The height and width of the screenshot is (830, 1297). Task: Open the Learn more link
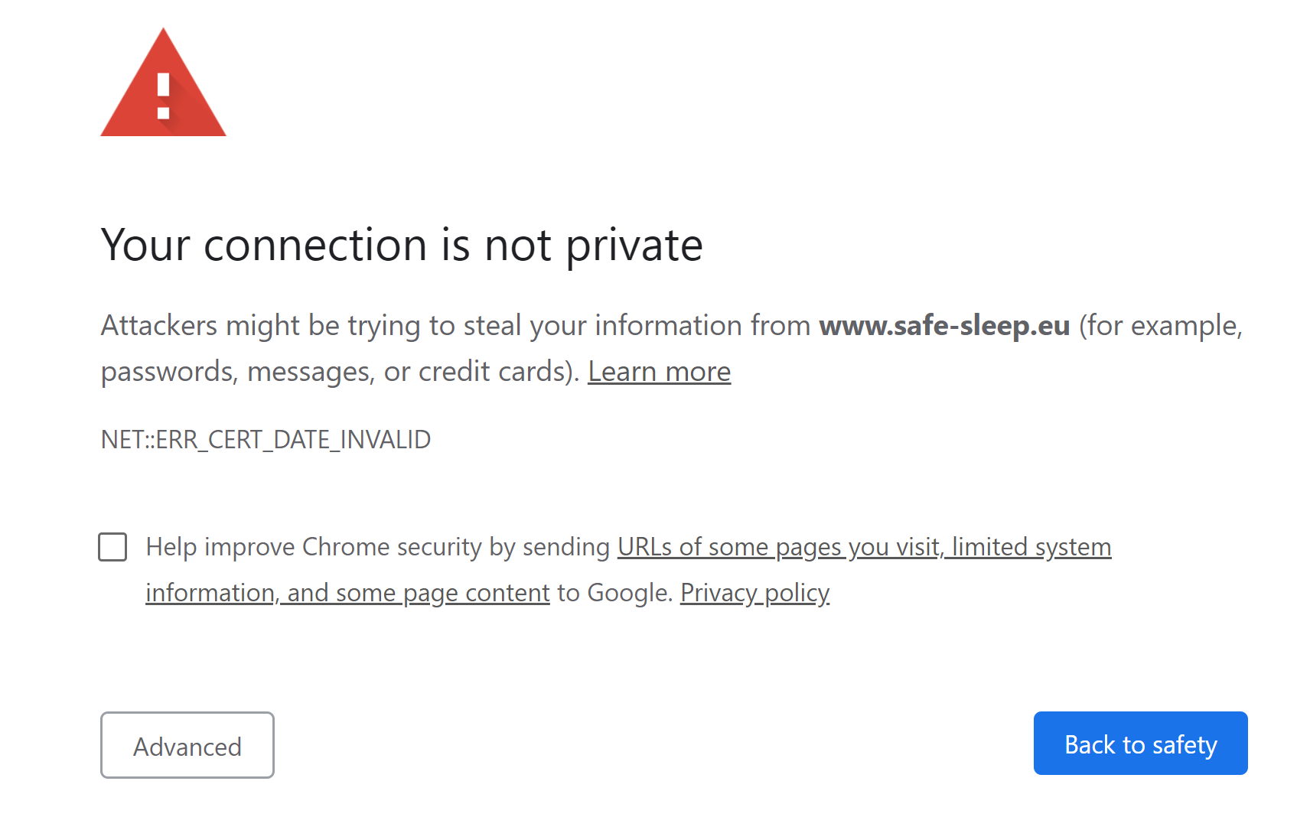(x=659, y=372)
